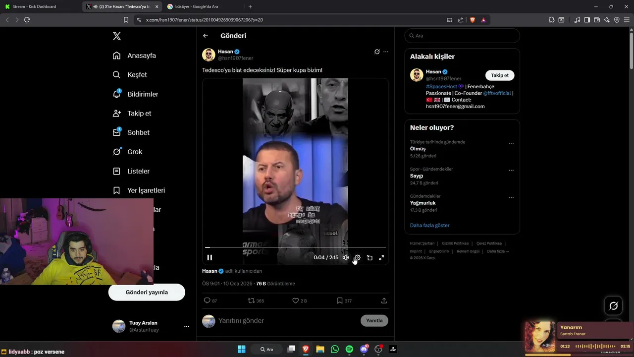
Task: Click Takip et button for Hasan
Action: (500, 75)
